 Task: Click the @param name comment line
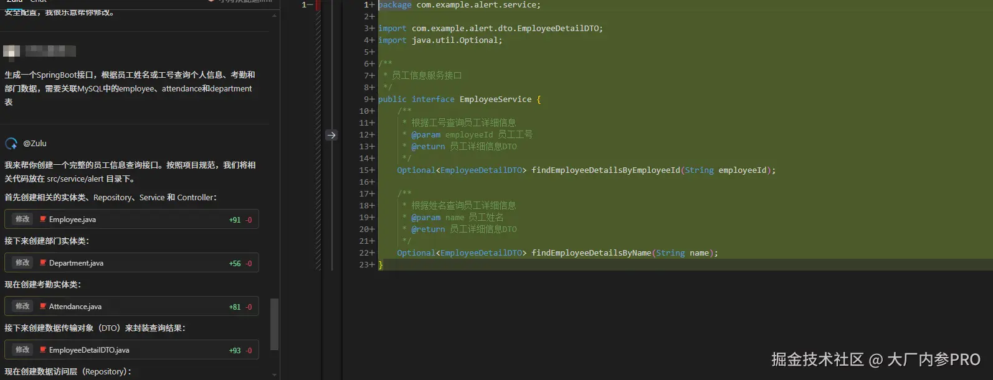pos(453,217)
